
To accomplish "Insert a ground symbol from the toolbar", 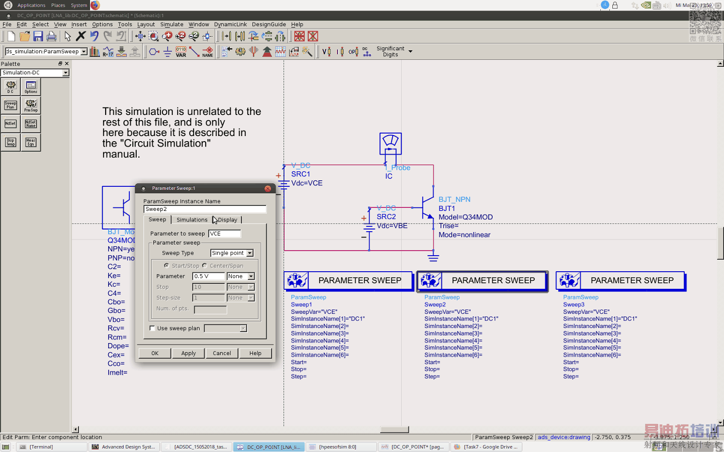I will (167, 52).
